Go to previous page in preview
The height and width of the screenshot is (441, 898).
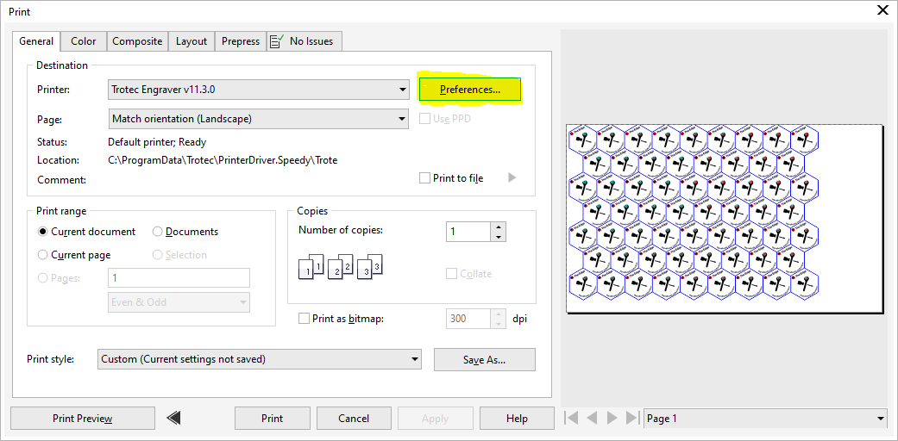pyautogui.click(x=592, y=418)
